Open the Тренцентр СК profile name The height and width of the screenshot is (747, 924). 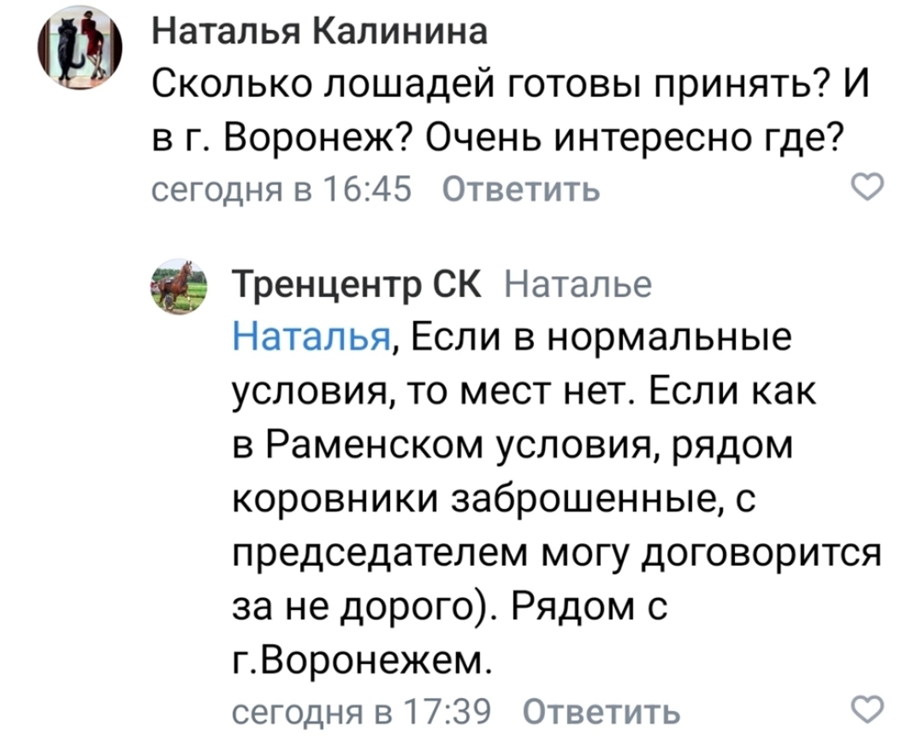(358, 283)
